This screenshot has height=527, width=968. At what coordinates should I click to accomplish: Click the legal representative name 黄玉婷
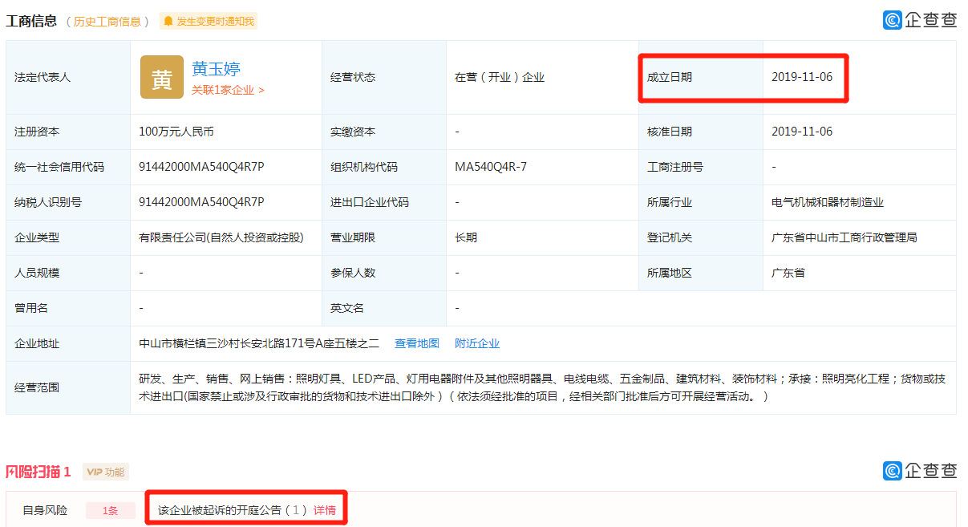[x=217, y=68]
